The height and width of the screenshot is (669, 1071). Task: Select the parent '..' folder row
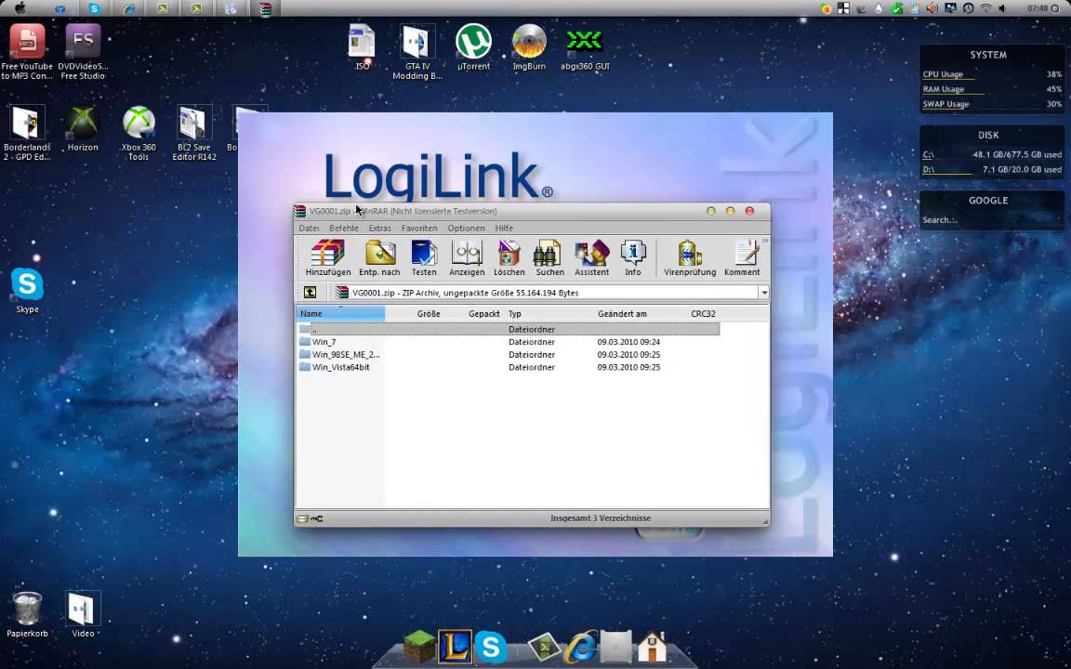coord(509,329)
